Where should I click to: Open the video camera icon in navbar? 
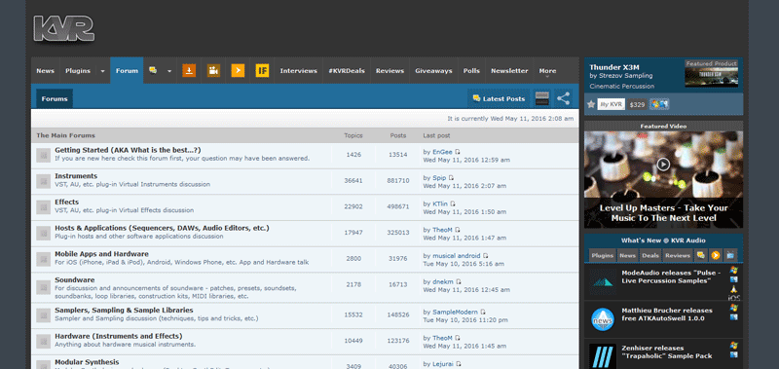[x=213, y=70]
